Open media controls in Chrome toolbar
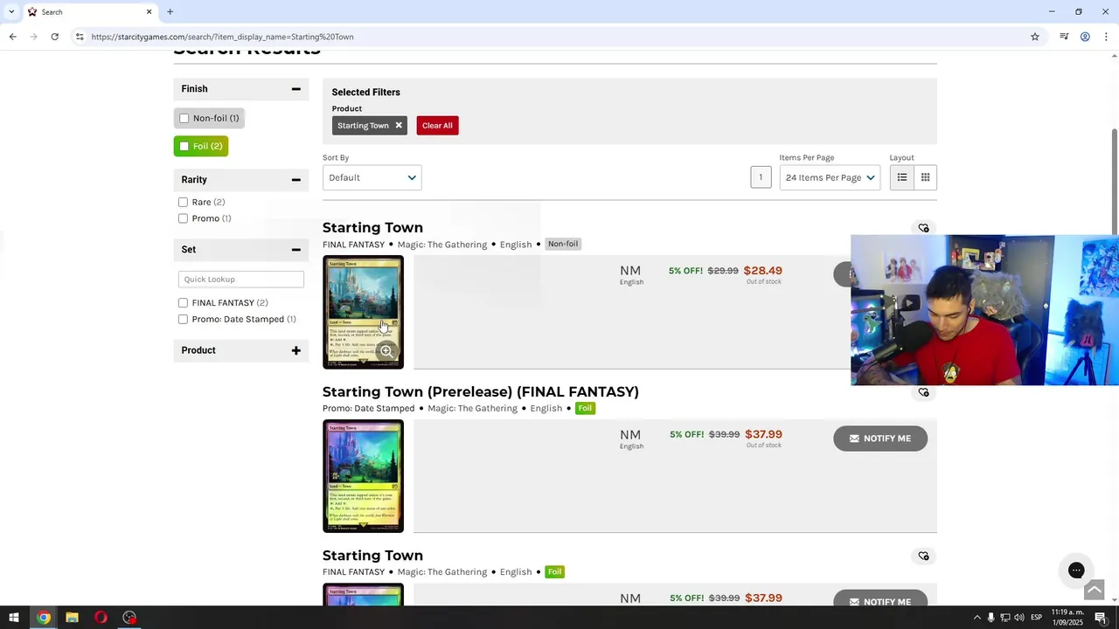 (1064, 37)
